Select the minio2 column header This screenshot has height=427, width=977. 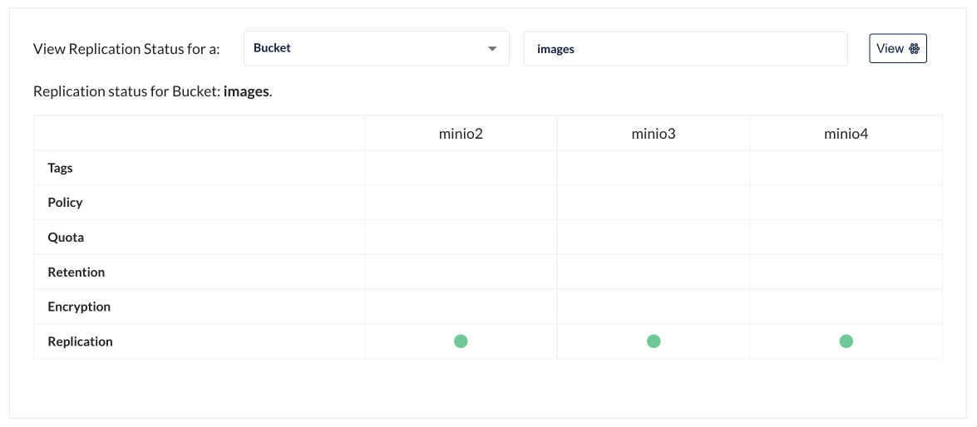point(461,133)
